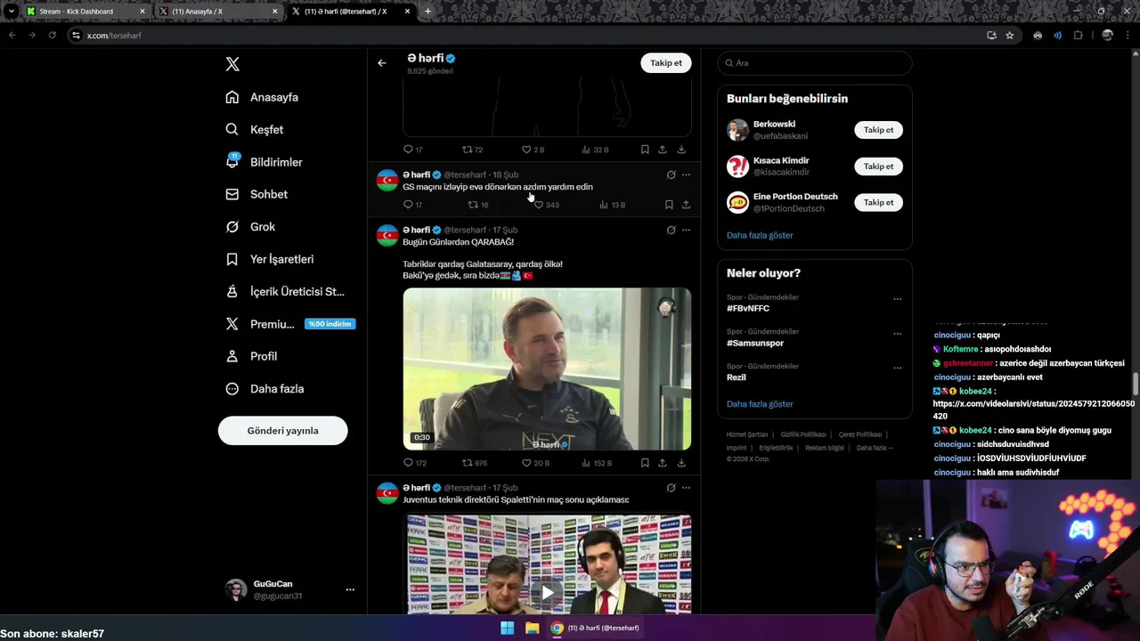The image size is (1140, 641).
Task: Open File Explorer taskbar icon
Action: [x=532, y=628]
